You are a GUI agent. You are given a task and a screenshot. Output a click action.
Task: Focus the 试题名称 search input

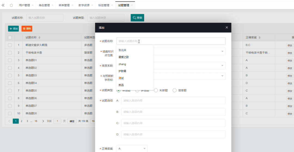(45, 18)
